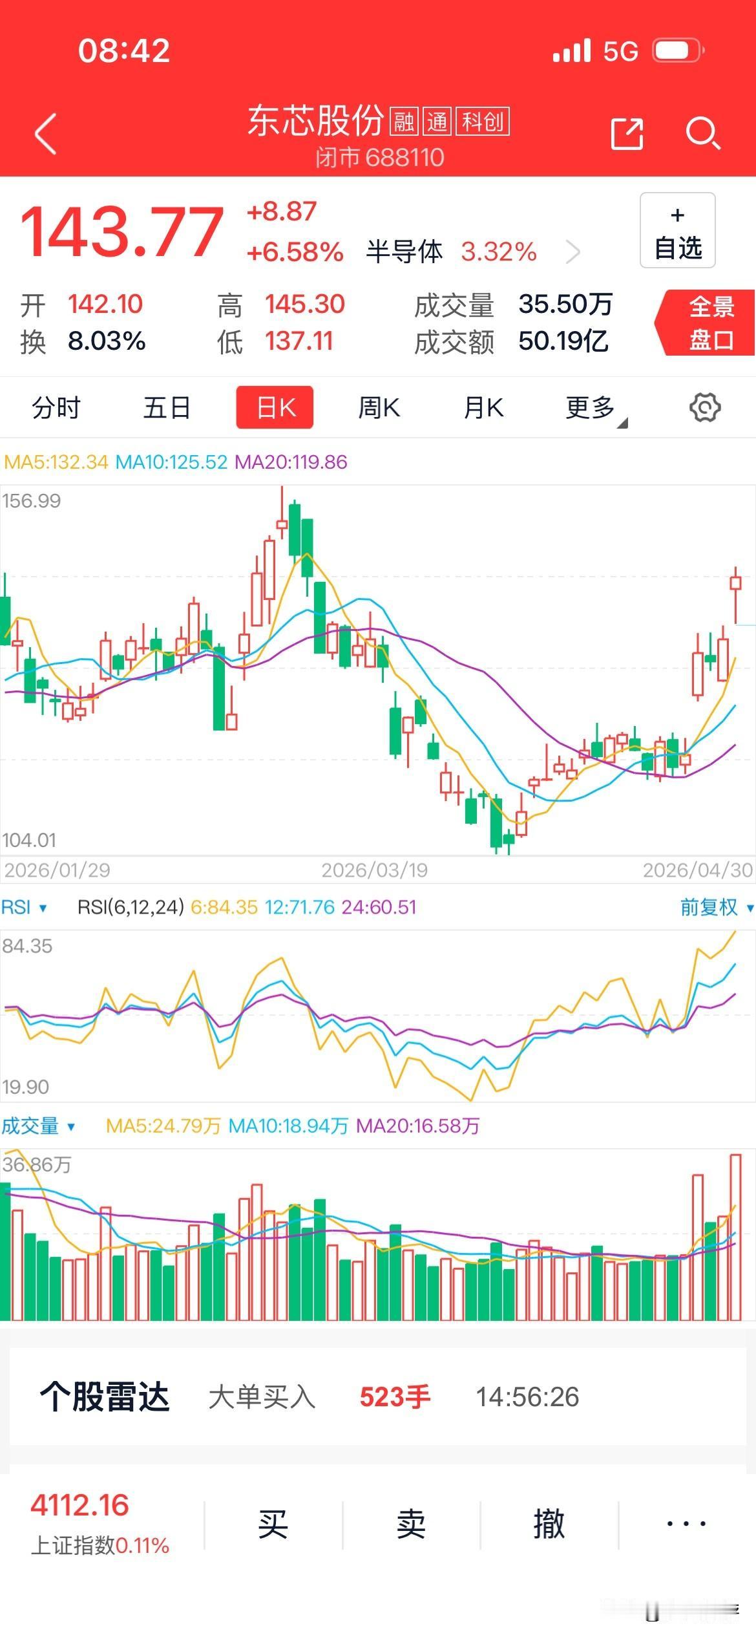Tap the 买 buy button
Image resolution: width=756 pixels, height=1637 pixels.
pyautogui.click(x=273, y=1525)
